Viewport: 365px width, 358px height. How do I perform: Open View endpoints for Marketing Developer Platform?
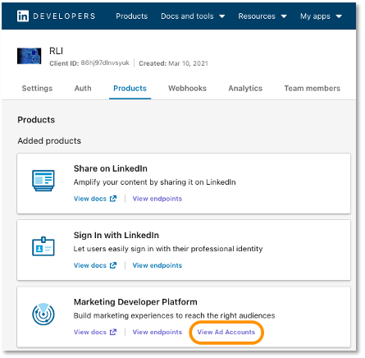(x=157, y=332)
